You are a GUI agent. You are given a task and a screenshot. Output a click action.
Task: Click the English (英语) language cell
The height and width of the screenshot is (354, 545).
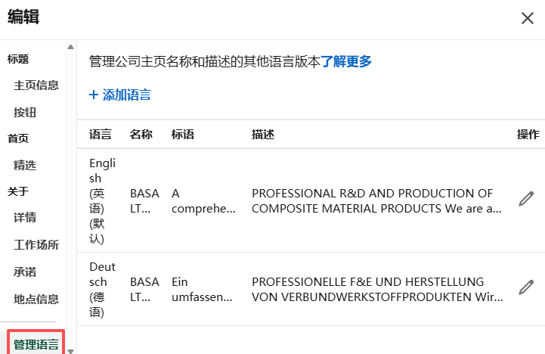(x=102, y=200)
